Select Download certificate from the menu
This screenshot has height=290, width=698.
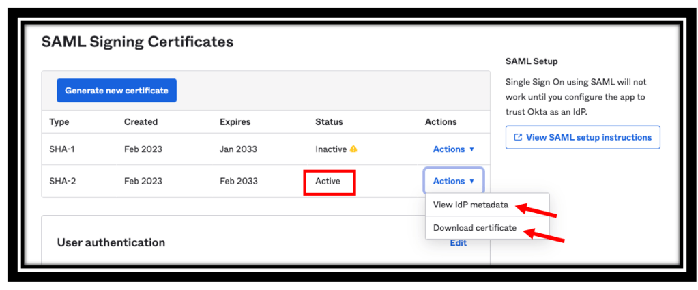pos(475,228)
